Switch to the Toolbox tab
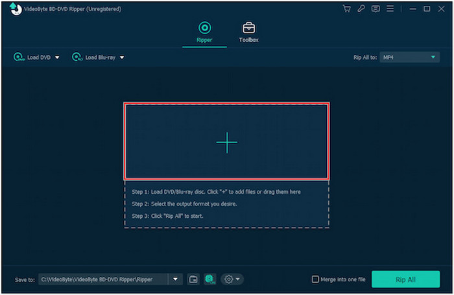 248,32
